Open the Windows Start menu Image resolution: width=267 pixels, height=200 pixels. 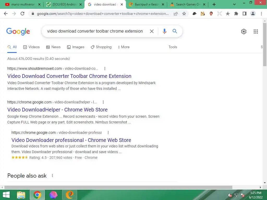(x=6, y=195)
